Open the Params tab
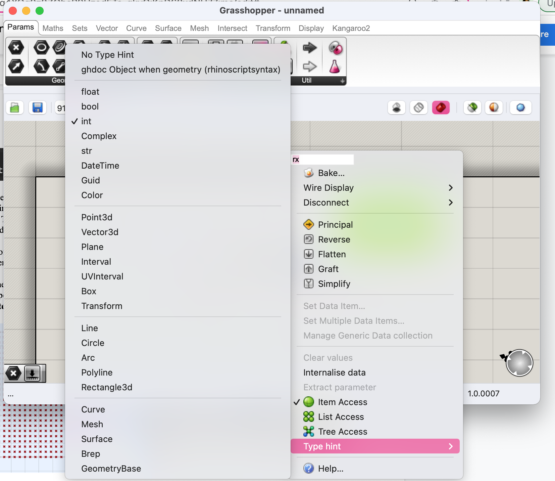The height and width of the screenshot is (481, 555). (x=21, y=27)
